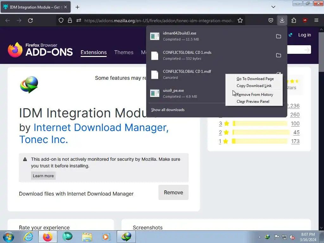Bookmark this page with the star

coord(240,21)
